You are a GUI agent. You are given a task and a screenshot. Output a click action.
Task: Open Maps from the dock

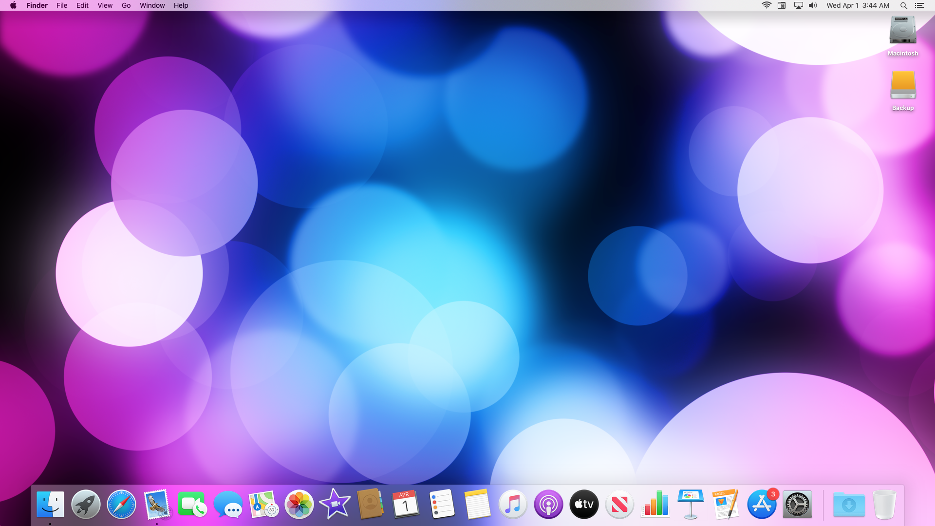(263, 504)
